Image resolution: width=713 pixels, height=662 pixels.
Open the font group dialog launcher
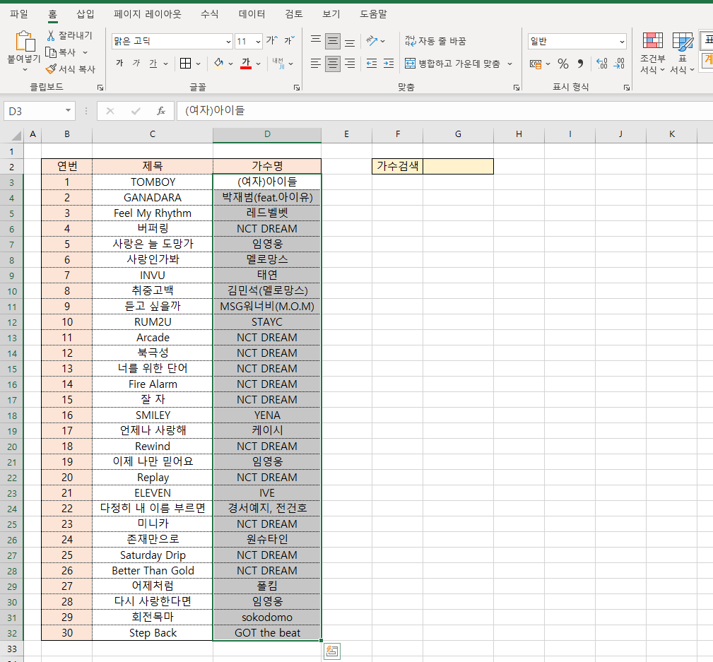coord(297,88)
